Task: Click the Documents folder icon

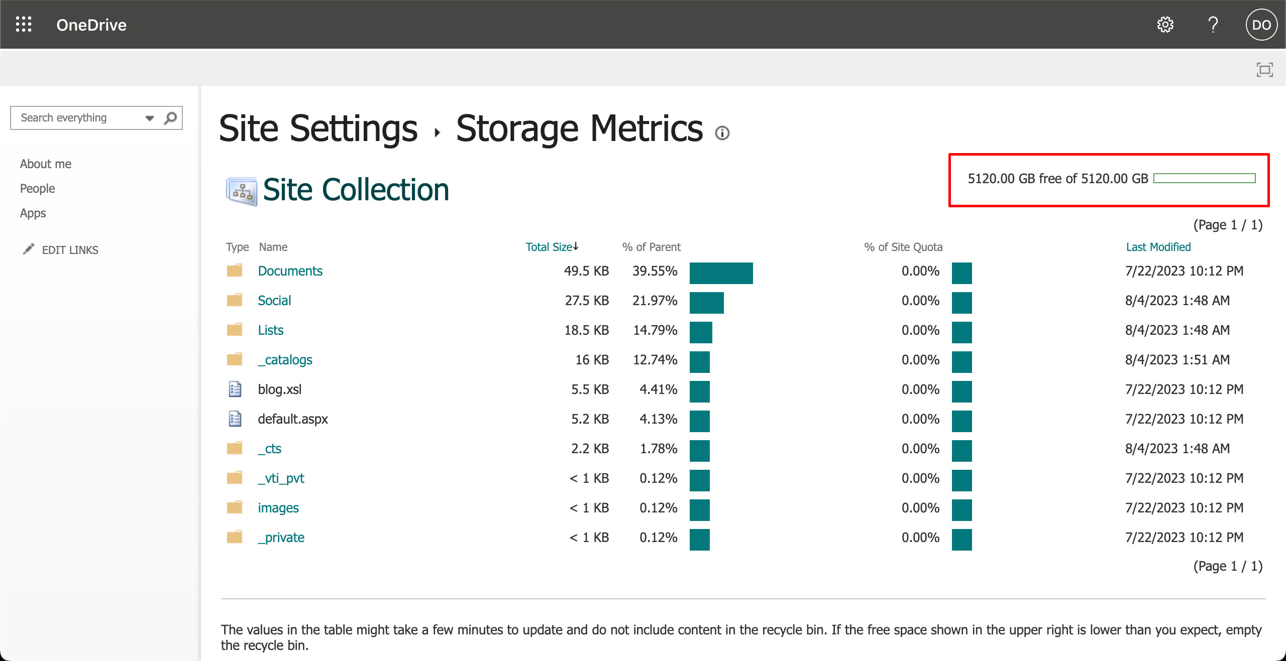Action: pyautogui.click(x=235, y=271)
